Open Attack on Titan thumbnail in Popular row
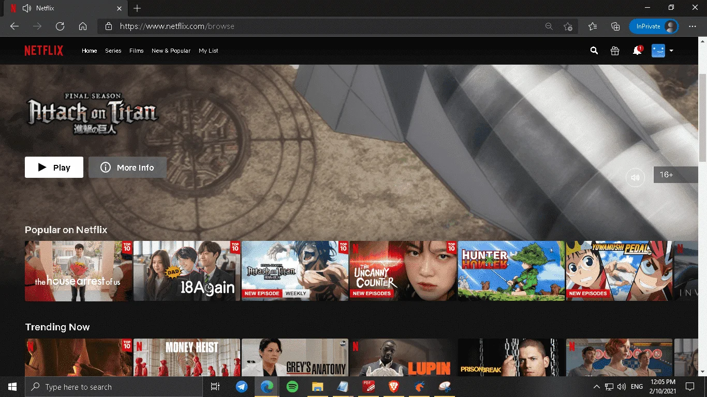Viewport: 707px width, 397px height. [x=295, y=271]
